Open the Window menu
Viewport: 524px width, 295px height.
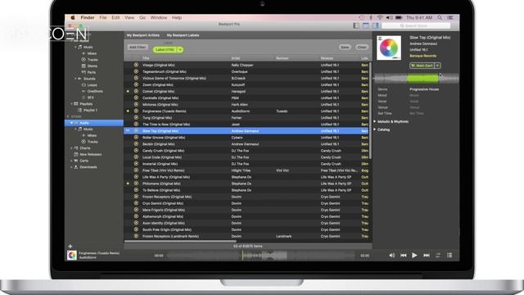tap(158, 17)
